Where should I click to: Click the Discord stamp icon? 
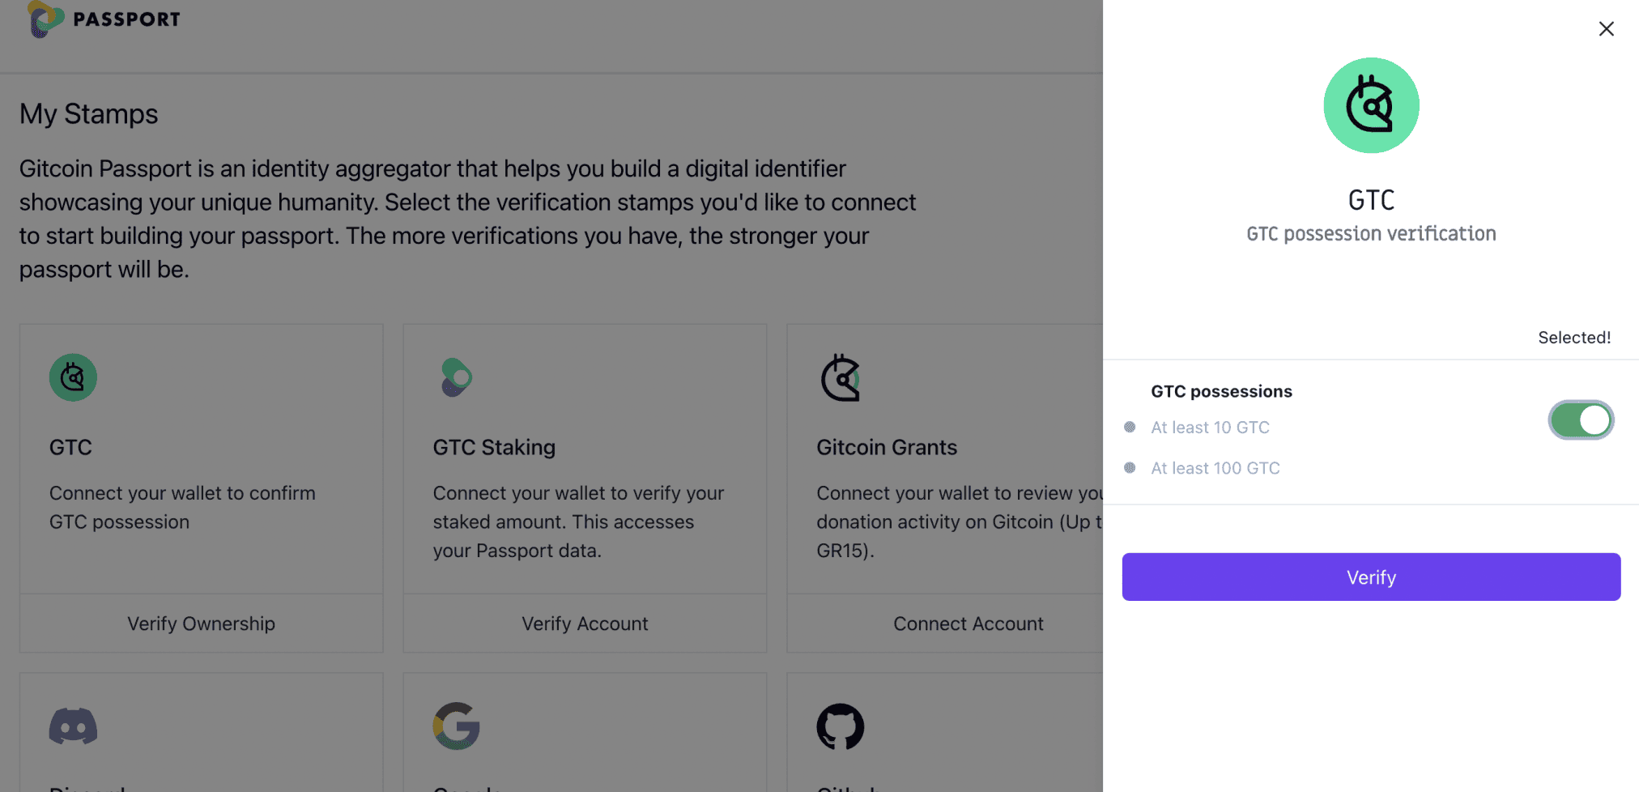click(x=73, y=726)
